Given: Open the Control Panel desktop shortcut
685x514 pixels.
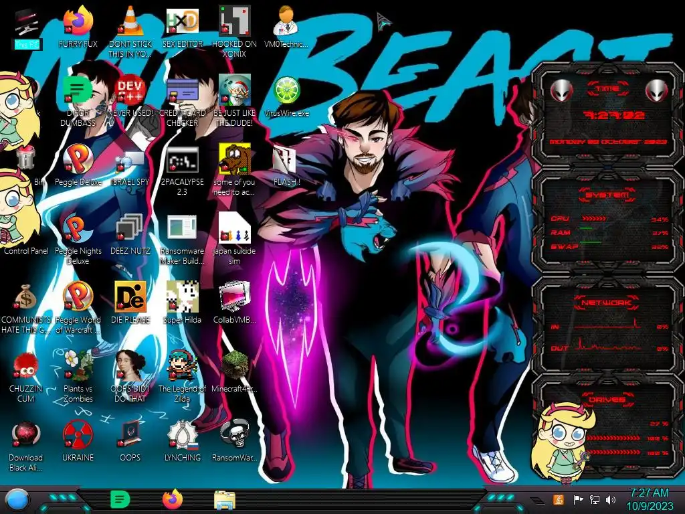Looking at the screenshot, I should pos(25,251).
